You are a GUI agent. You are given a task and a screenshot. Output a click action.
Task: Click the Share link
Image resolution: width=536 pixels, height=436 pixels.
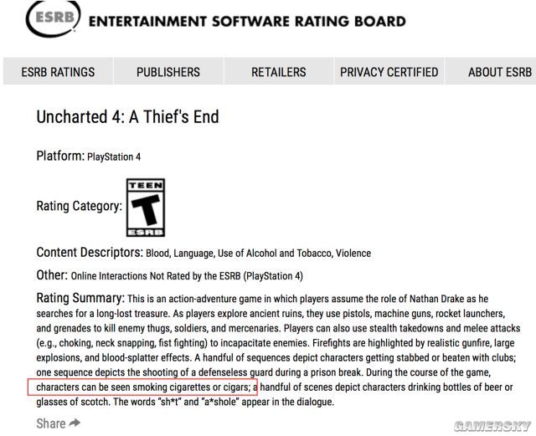[50, 423]
